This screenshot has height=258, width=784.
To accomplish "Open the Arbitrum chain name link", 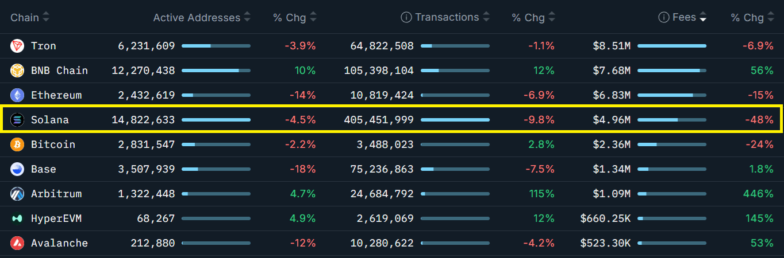I will [x=56, y=194].
